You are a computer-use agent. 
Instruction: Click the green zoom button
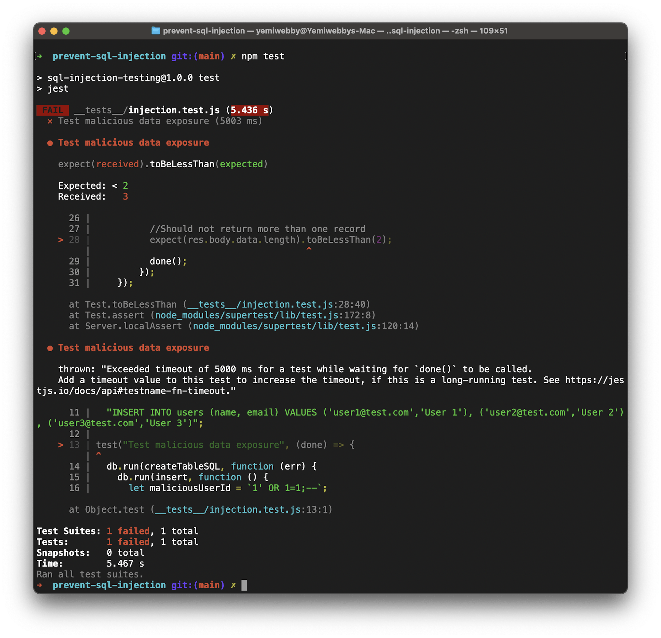pos(66,31)
